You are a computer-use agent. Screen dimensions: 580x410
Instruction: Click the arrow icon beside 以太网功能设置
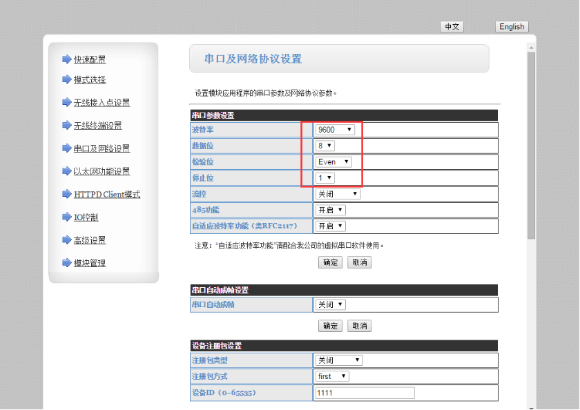click(x=66, y=171)
